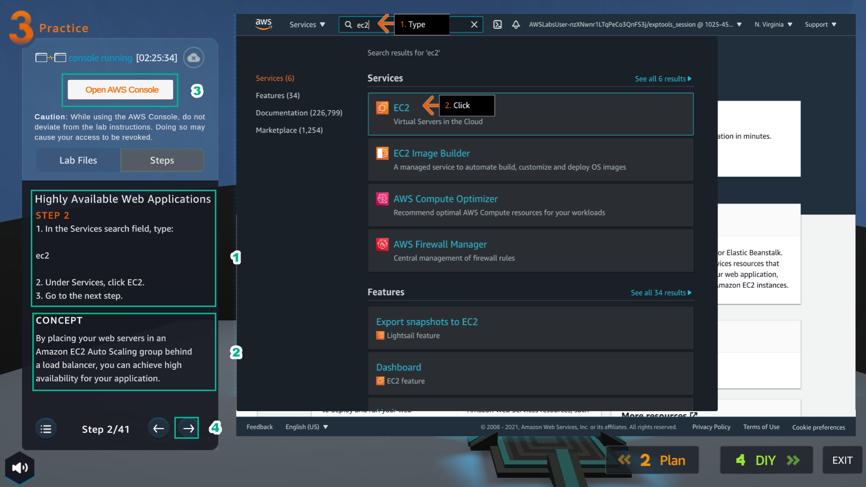Screen dimensions: 866x487
Task: Open the CloudShell terminal icon
Action: click(x=497, y=25)
